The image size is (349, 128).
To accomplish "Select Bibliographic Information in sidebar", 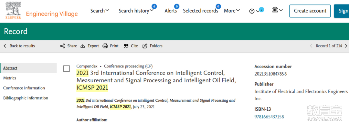I will (26, 98).
